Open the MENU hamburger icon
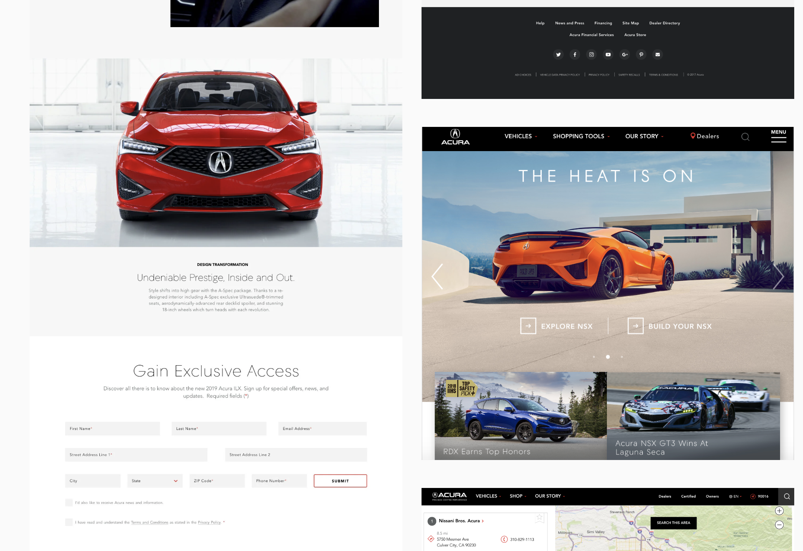The height and width of the screenshot is (551, 803). click(778, 136)
